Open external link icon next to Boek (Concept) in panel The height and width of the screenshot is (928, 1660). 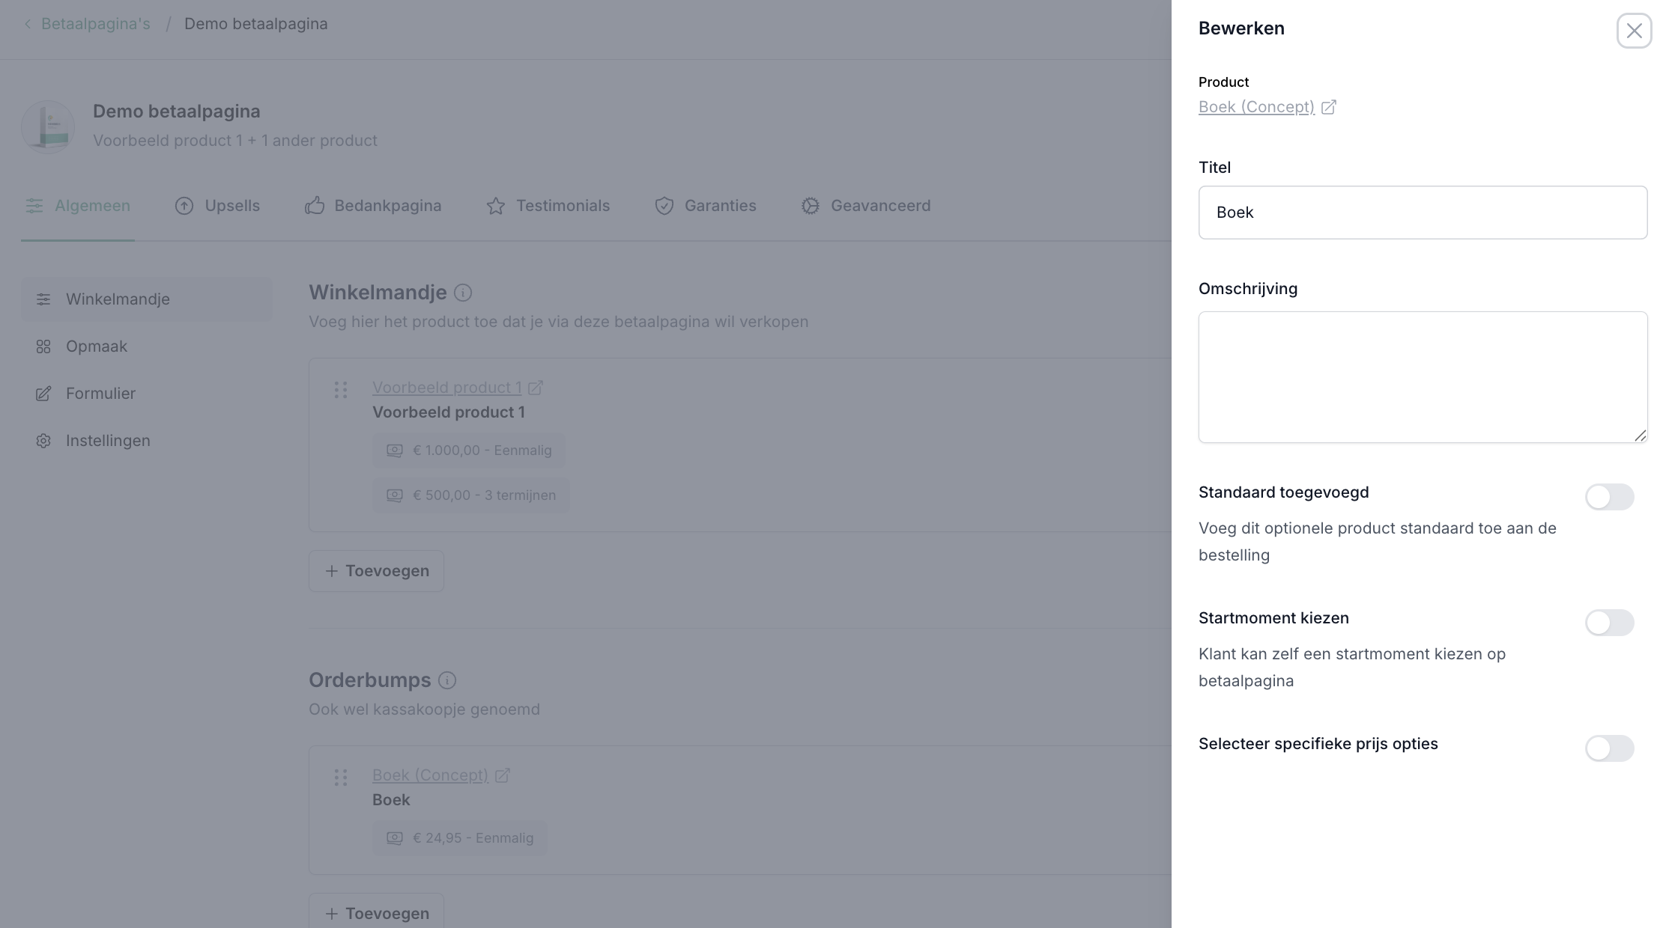point(1328,107)
